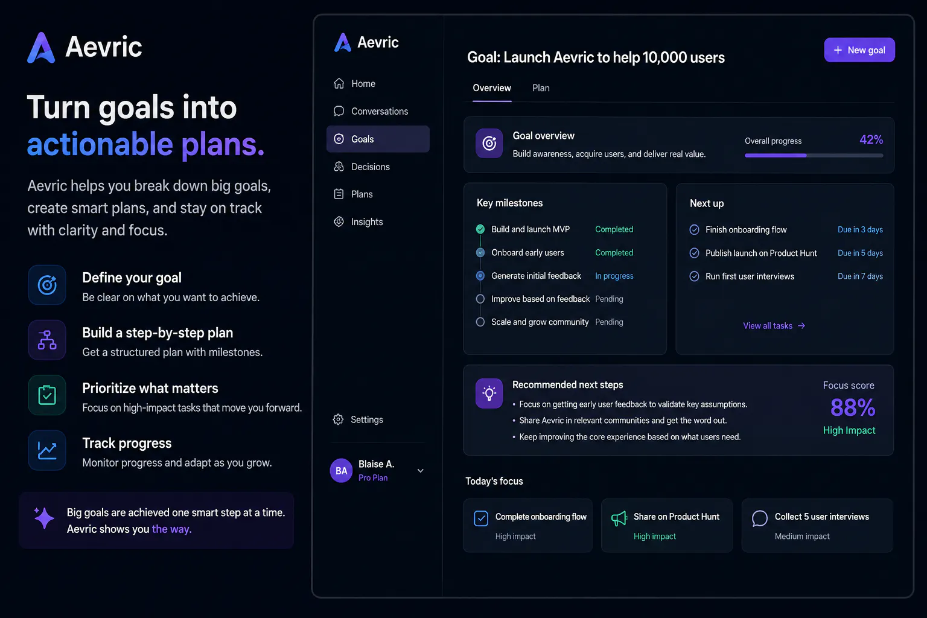Viewport: 927px width, 618px height.
Task: Switch to the Overview tab
Action: [x=492, y=88]
